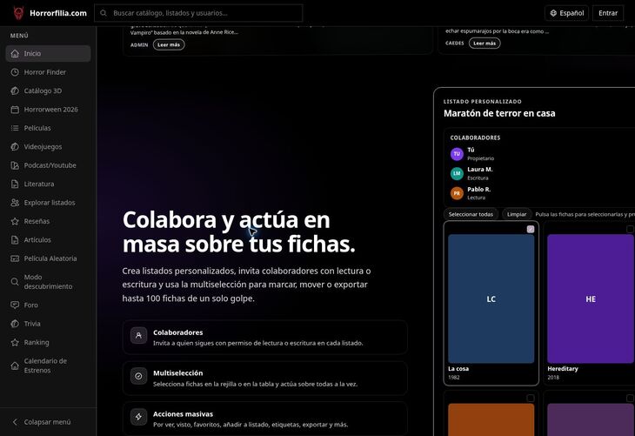Open the Español language dropdown
The image size is (635, 436).
[566, 13]
